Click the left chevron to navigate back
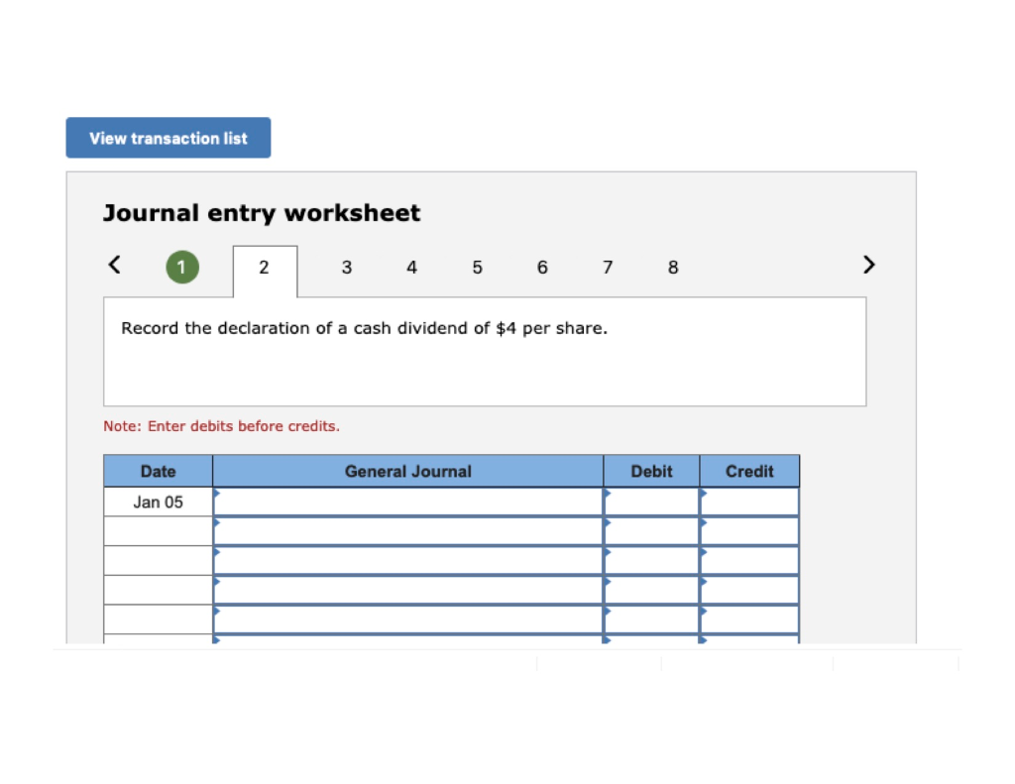Image resolution: width=1015 pixels, height=784 pixels. click(x=113, y=265)
